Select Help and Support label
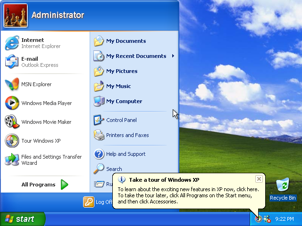 click(126, 154)
